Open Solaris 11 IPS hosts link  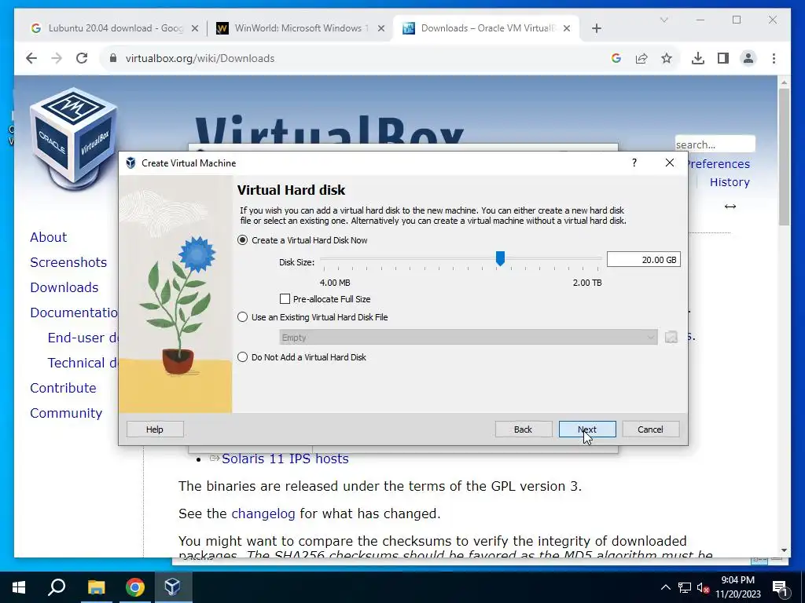coord(285,459)
